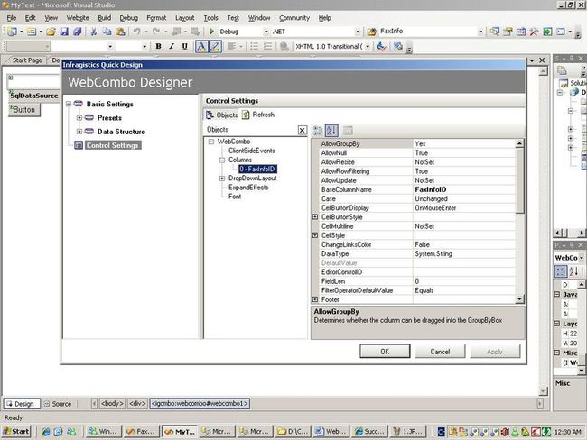Toggle Underline formatting button
Viewport: 587px width, 440px height.
point(184,46)
